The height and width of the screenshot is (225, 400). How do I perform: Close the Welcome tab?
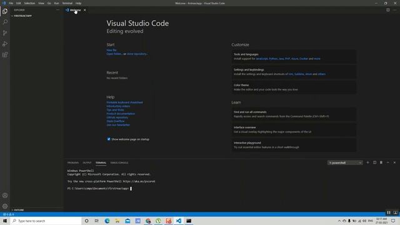[85, 10]
